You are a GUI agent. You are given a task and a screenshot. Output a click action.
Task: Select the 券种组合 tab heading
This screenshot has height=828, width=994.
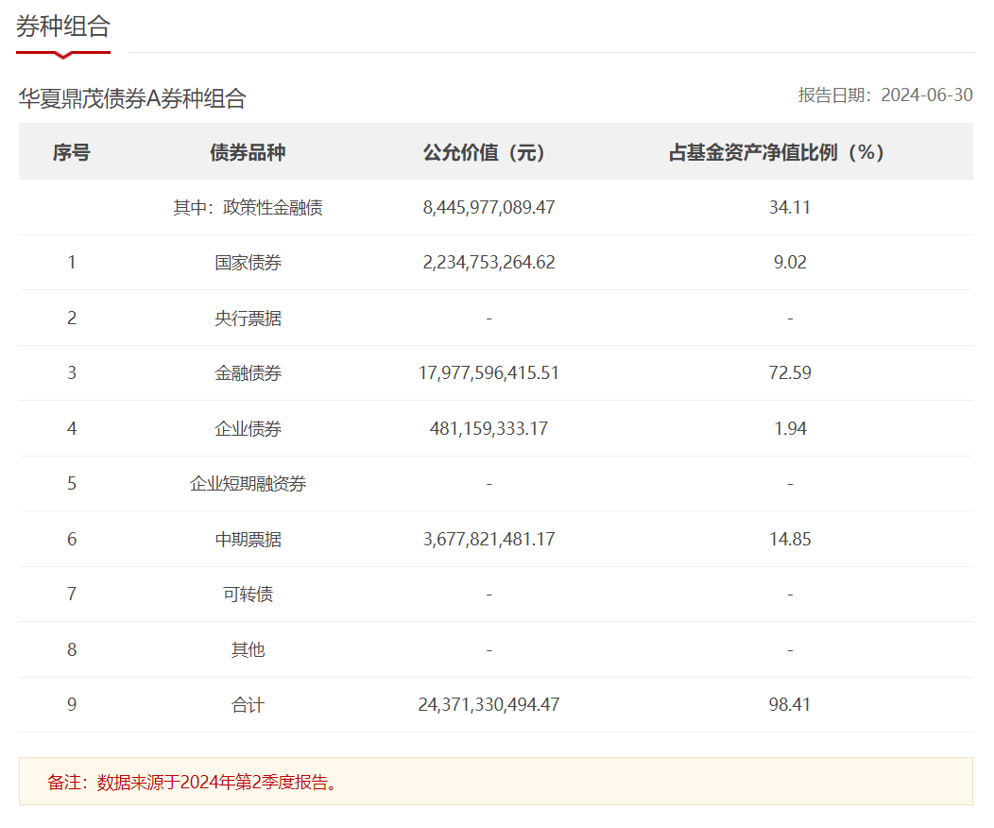pyautogui.click(x=63, y=27)
